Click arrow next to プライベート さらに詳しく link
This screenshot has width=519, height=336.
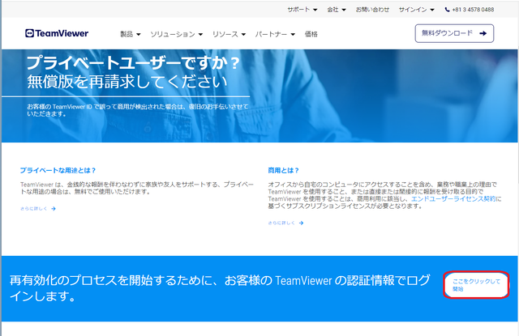point(54,209)
